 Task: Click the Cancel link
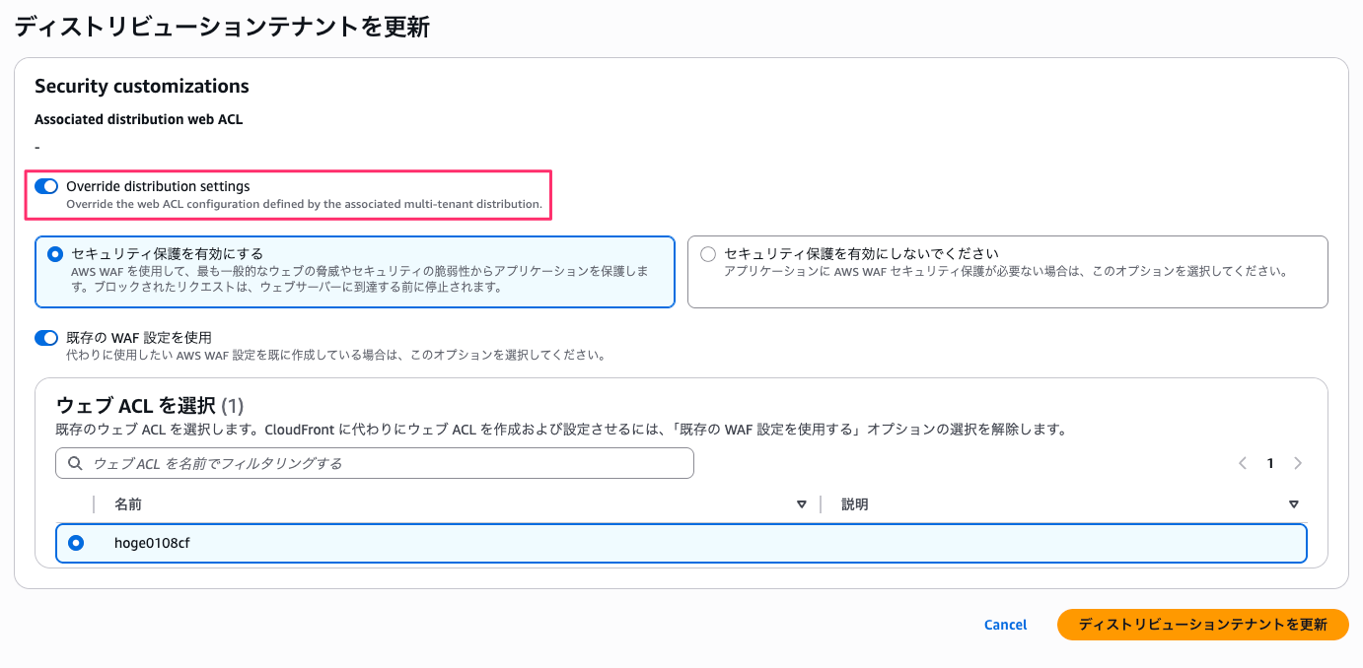pos(1005,624)
